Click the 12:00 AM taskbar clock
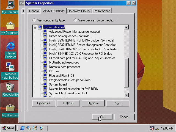Viewport: 176px width, 132px height. (167, 128)
